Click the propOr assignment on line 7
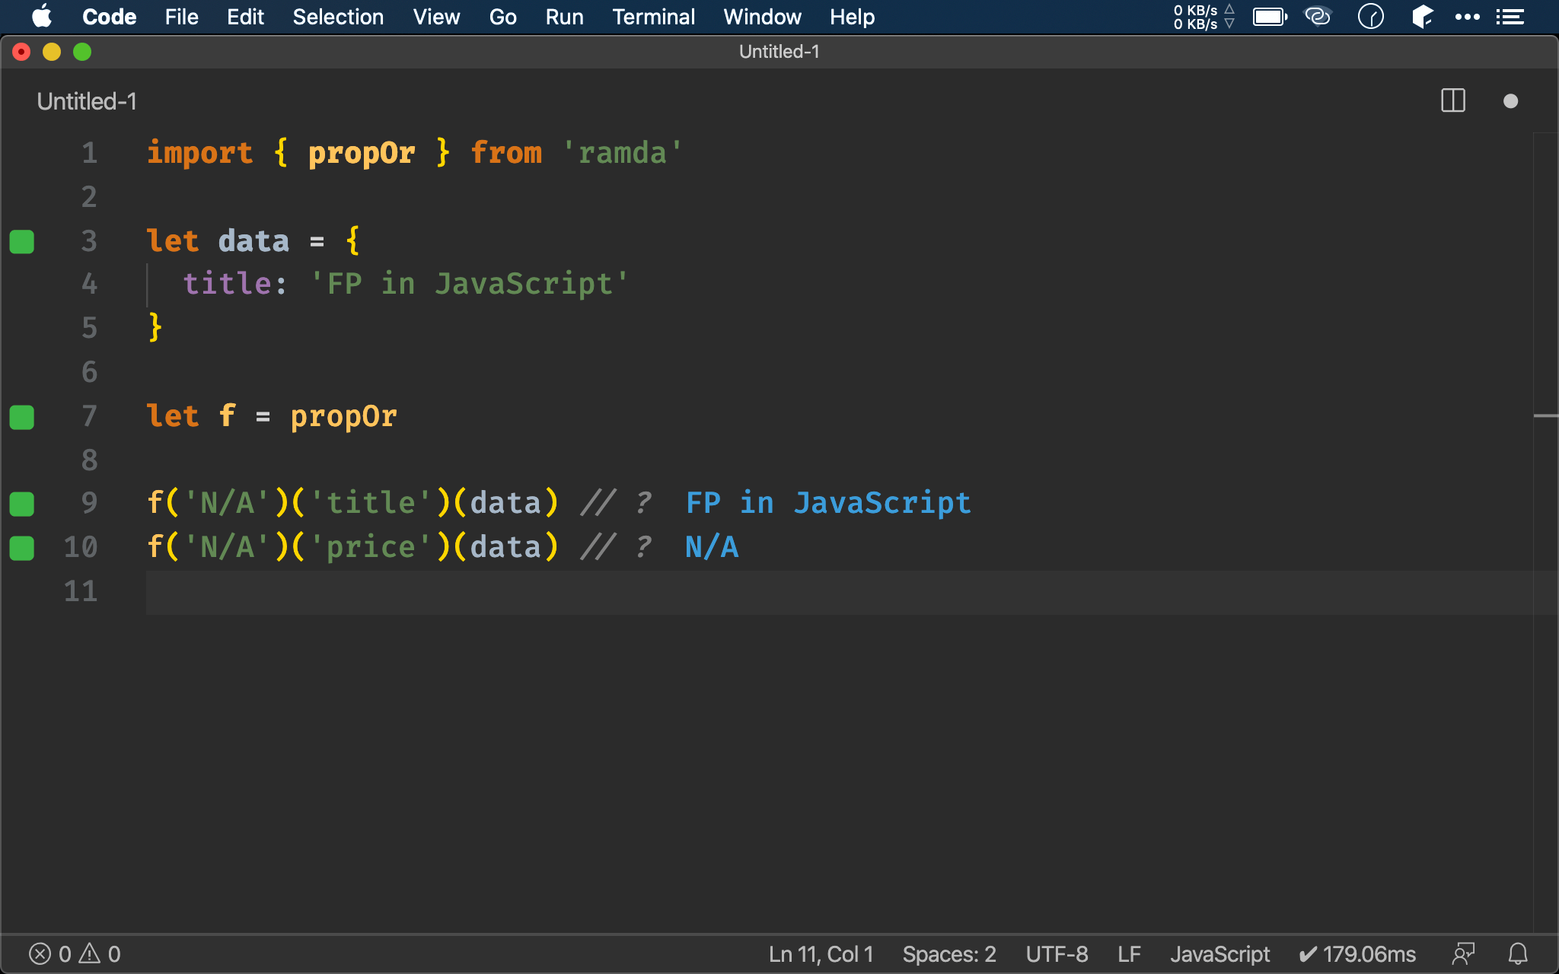The height and width of the screenshot is (974, 1559). (x=343, y=416)
